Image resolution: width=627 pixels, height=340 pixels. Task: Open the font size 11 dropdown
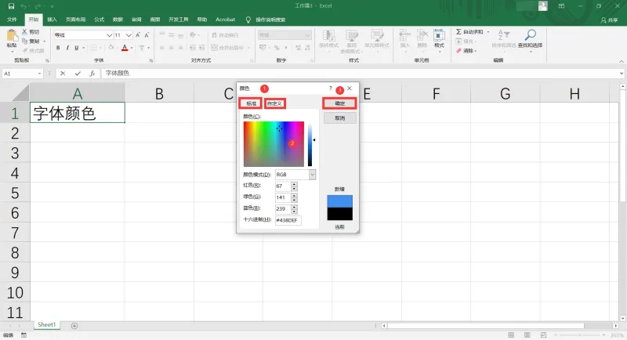pos(129,35)
